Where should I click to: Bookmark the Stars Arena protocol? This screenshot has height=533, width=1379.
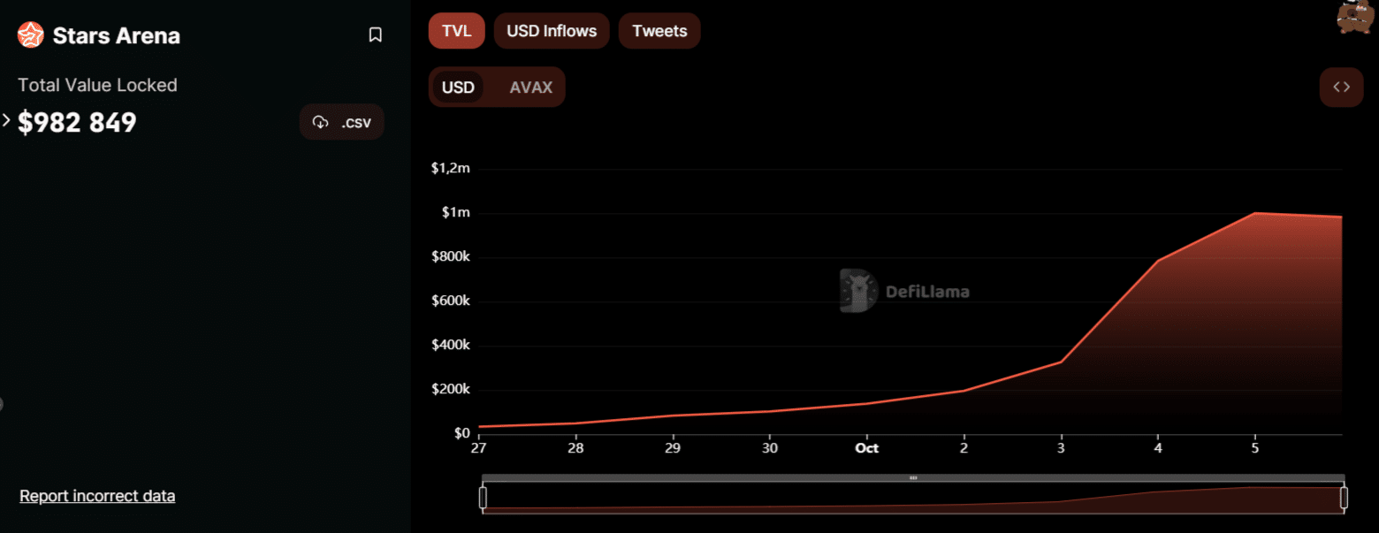375,35
